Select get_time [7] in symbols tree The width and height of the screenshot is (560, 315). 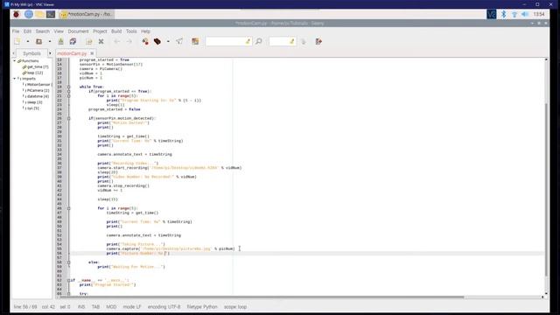pos(38,66)
